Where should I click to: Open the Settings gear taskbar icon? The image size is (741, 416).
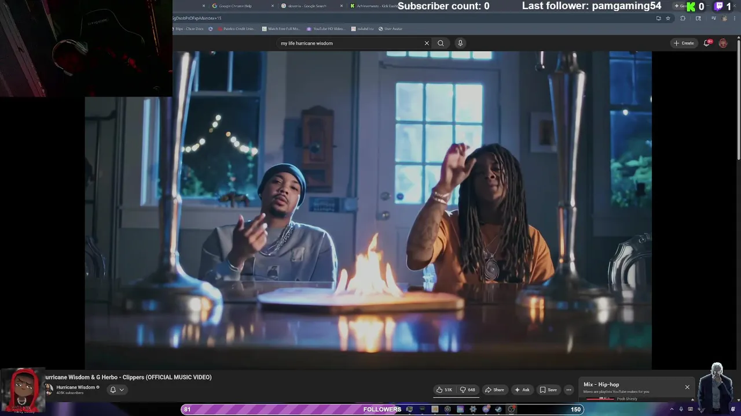(x=473, y=409)
